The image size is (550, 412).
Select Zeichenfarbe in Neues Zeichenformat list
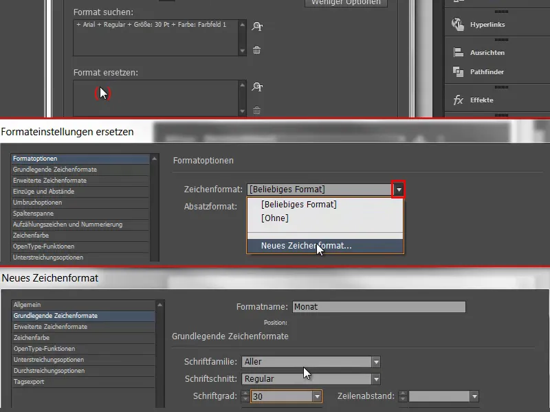coord(83,338)
